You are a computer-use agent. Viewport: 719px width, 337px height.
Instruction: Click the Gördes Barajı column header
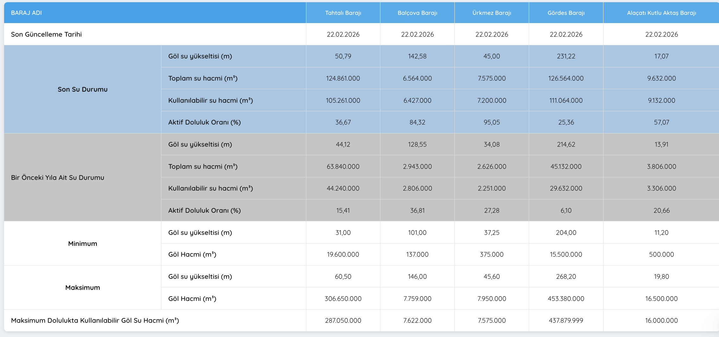pos(566,13)
